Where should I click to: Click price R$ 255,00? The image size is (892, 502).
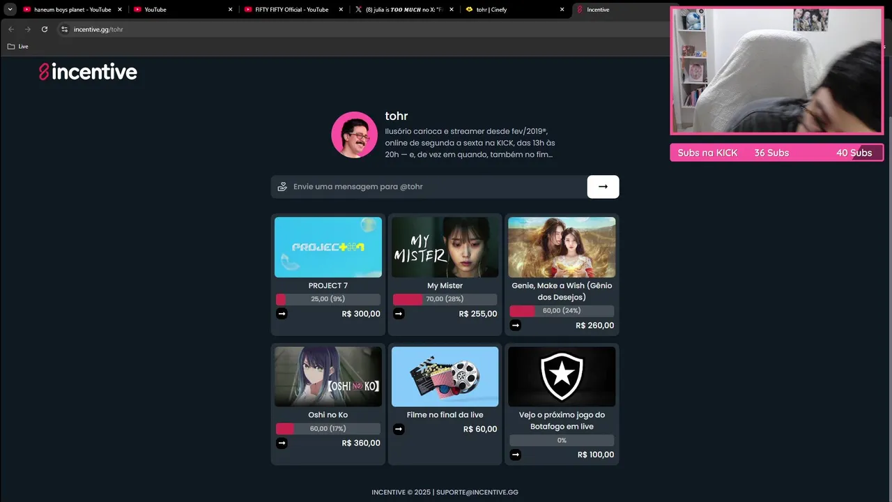[x=478, y=314]
